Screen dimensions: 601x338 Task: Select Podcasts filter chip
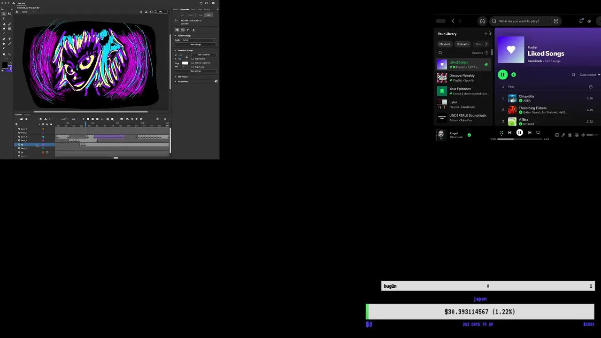[x=462, y=44]
